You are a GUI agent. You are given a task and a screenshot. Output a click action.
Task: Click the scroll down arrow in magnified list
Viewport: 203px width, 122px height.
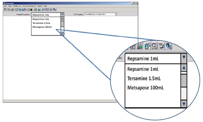pos(184,104)
